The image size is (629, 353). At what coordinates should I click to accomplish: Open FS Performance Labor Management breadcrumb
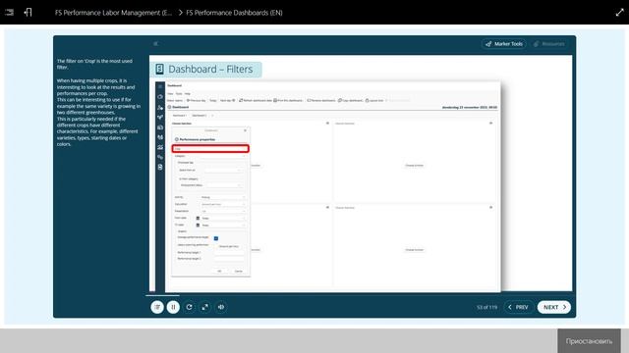[x=113, y=13]
